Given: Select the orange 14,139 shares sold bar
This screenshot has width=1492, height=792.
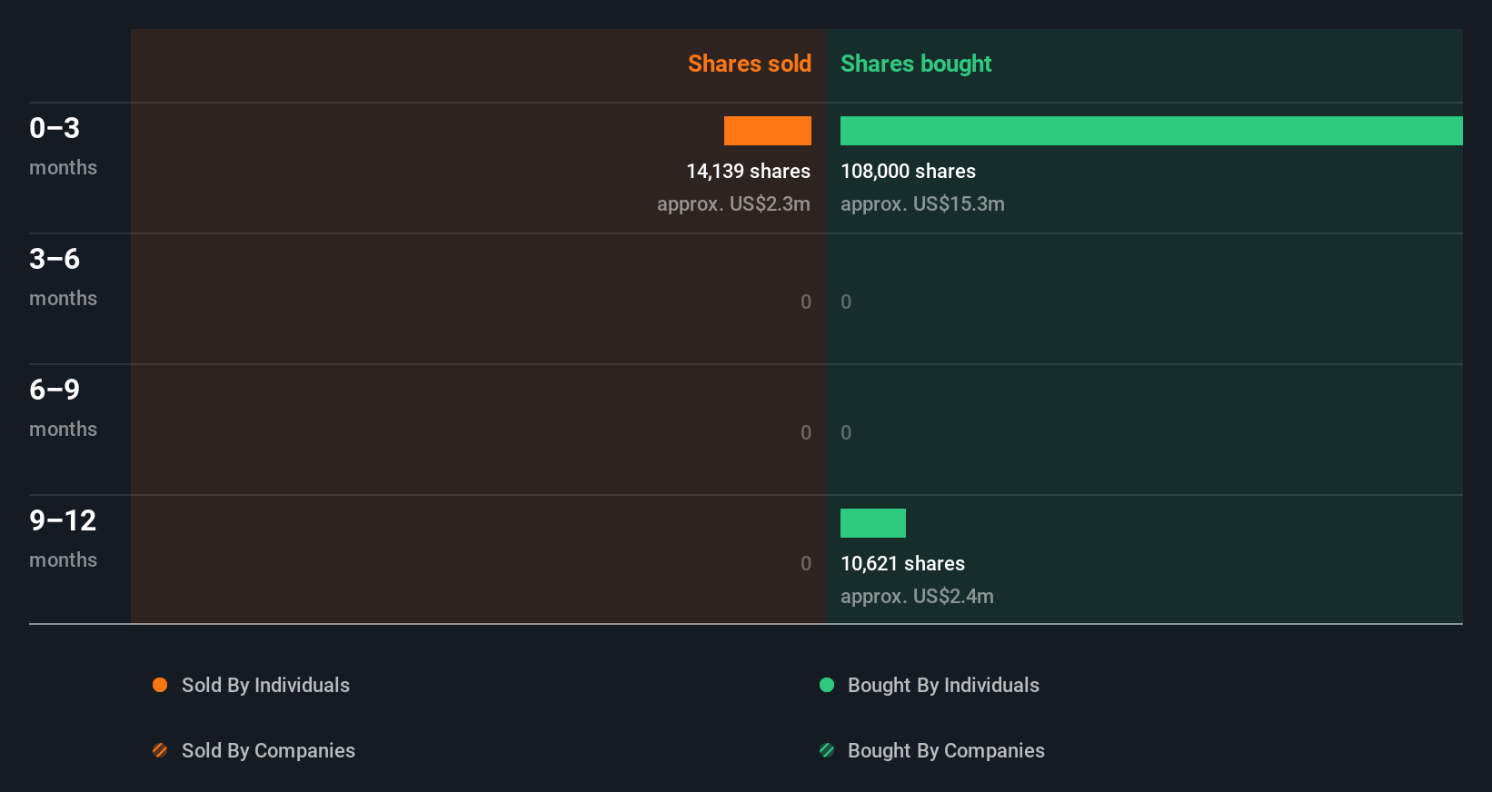Looking at the screenshot, I should [768, 131].
